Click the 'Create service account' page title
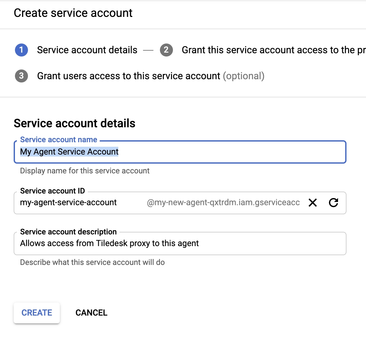This screenshot has width=366, height=350. point(73,13)
